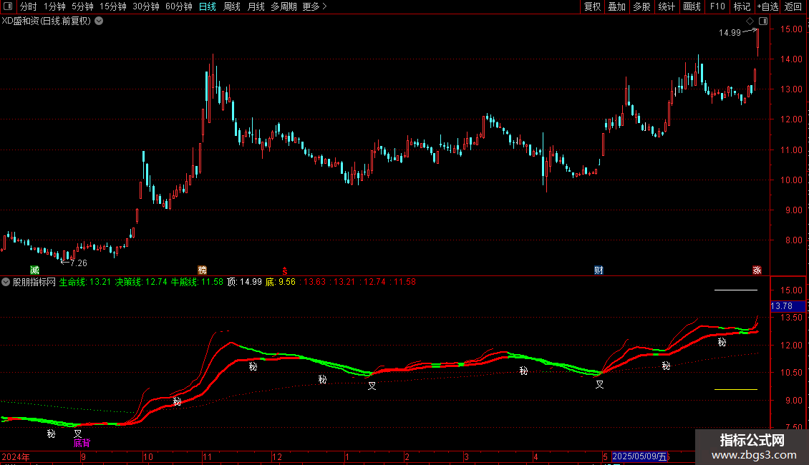Toggle the side panel icon left of 分时
809x465 pixels.
coord(8,6)
